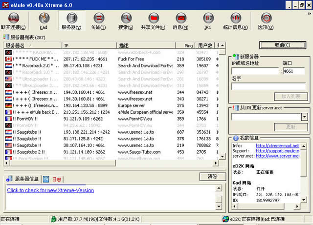Sort by the 描述 column header
The image size is (313, 225).
146,46
